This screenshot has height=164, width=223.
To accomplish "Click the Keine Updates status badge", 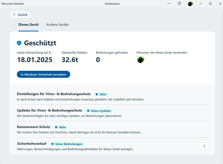I will [x=99, y=111].
